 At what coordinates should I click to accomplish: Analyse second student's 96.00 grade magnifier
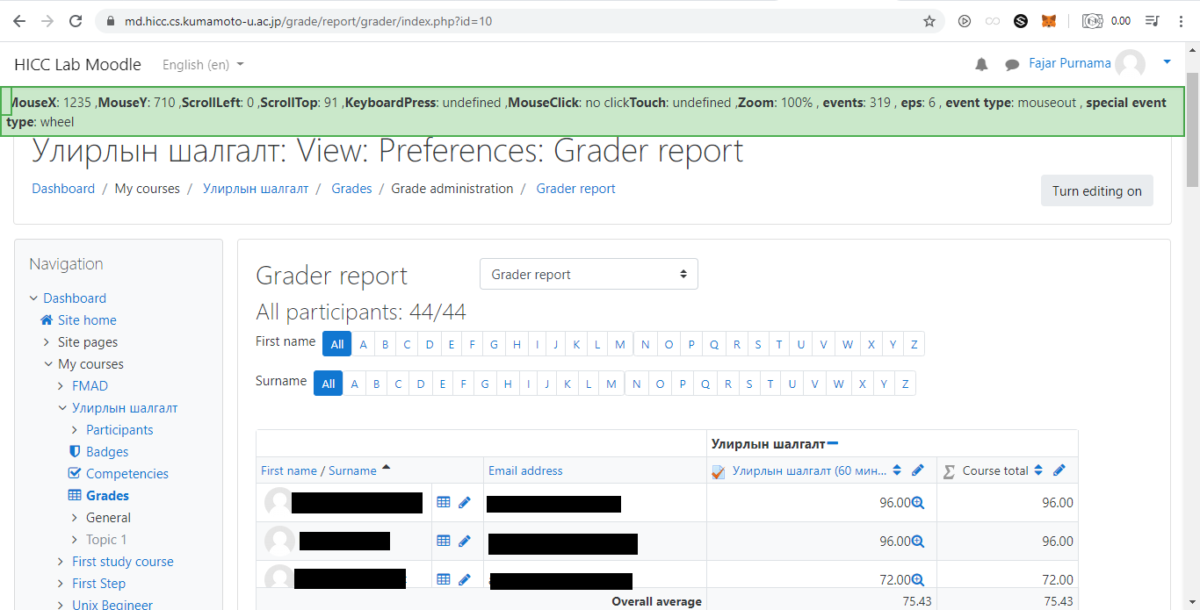[918, 542]
